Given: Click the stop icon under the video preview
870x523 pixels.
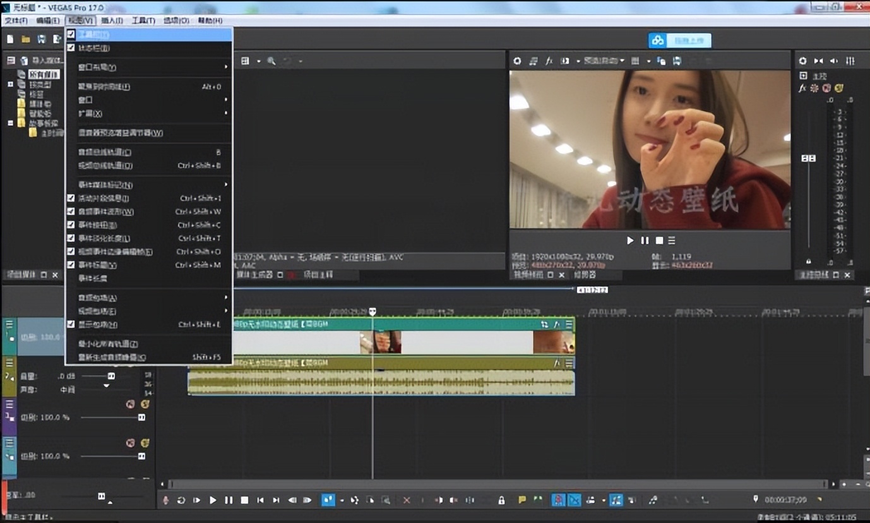Looking at the screenshot, I should click(657, 240).
